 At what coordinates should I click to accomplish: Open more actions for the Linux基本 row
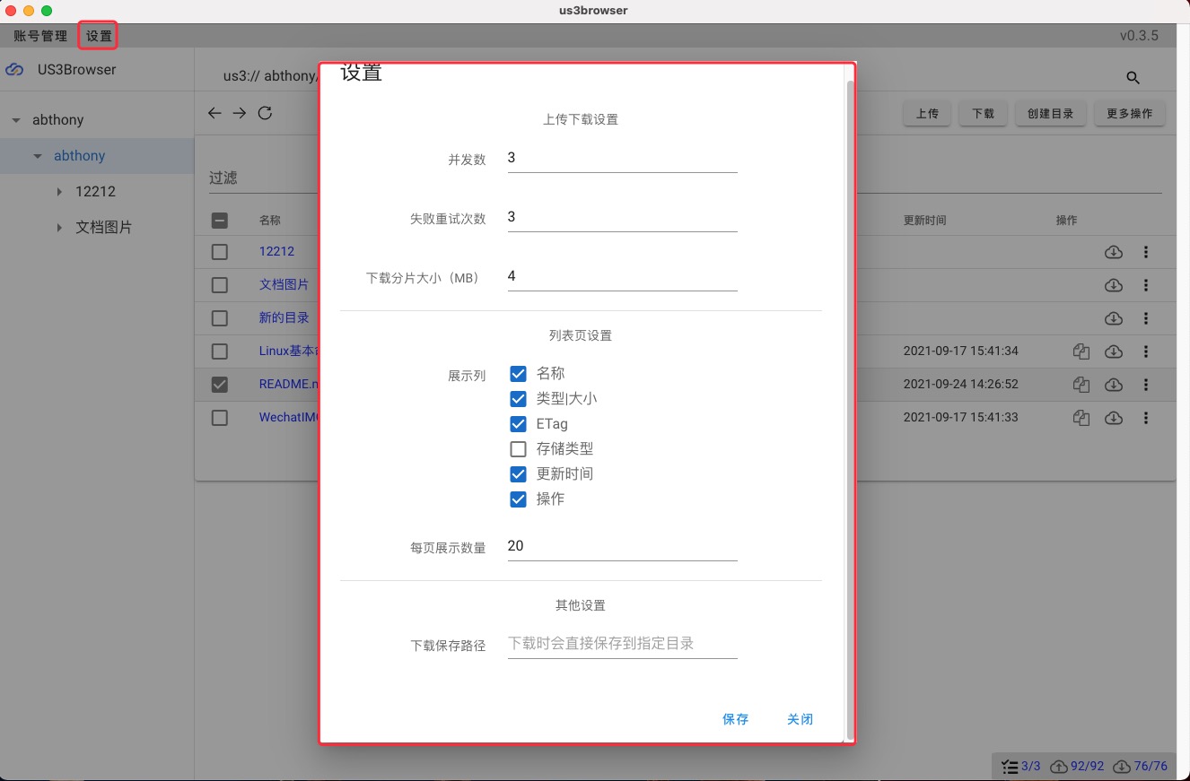pyautogui.click(x=1146, y=351)
